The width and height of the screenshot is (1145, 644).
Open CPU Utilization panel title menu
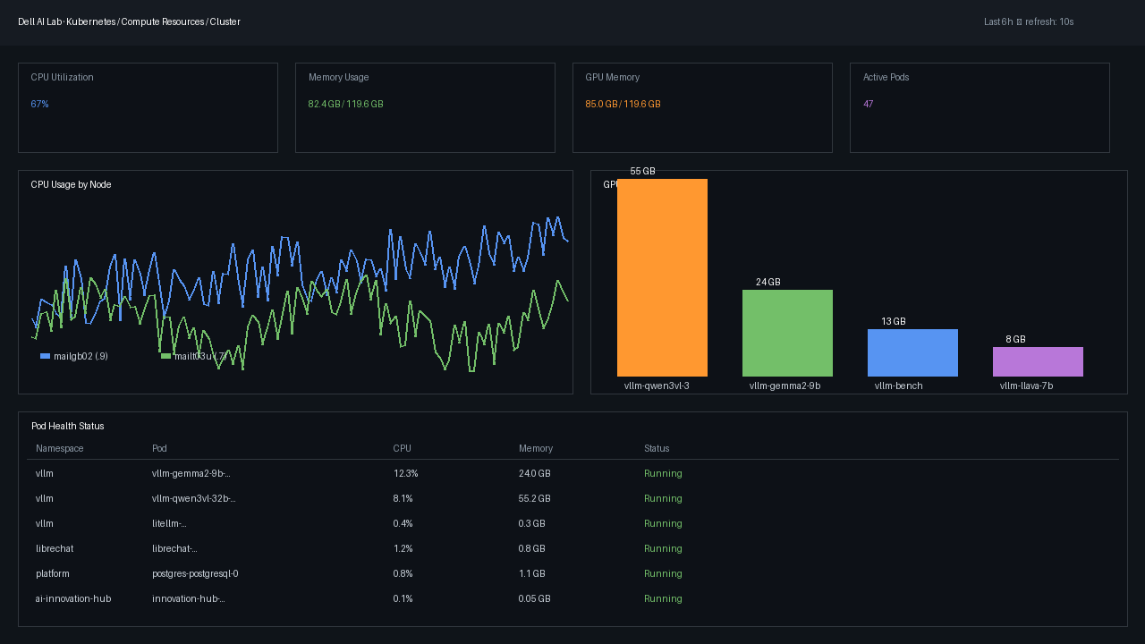[x=62, y=77]
